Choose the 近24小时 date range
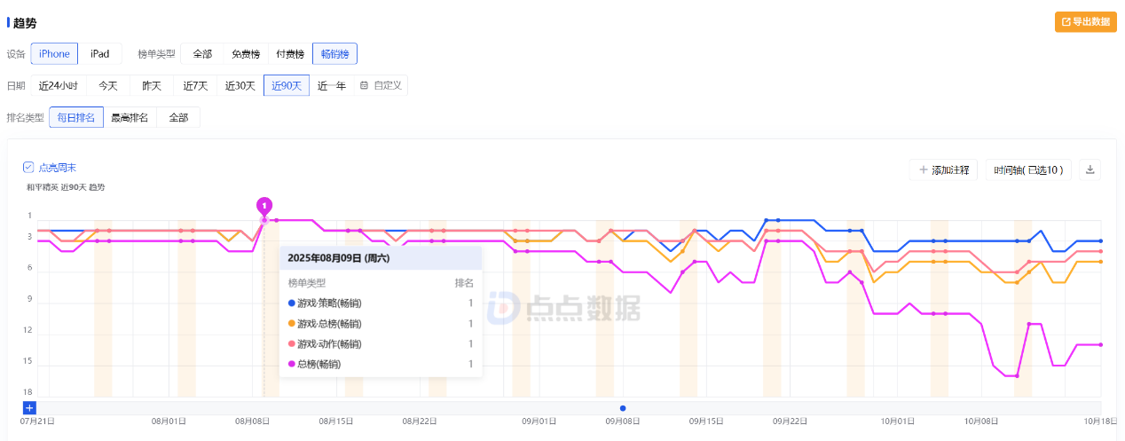This screenshot has width=1125, height=441. click(58, 85)
